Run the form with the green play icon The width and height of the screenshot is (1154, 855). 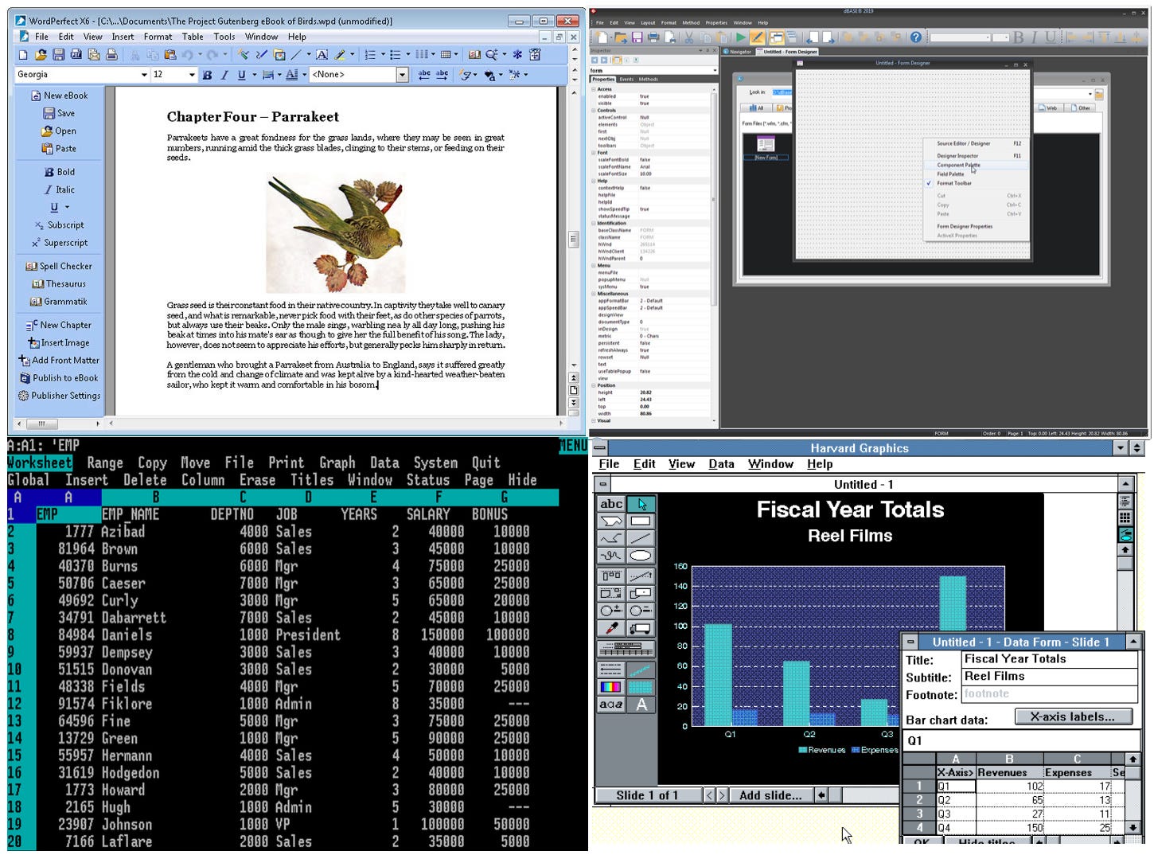pyautogui.click(x=740, y=37)
